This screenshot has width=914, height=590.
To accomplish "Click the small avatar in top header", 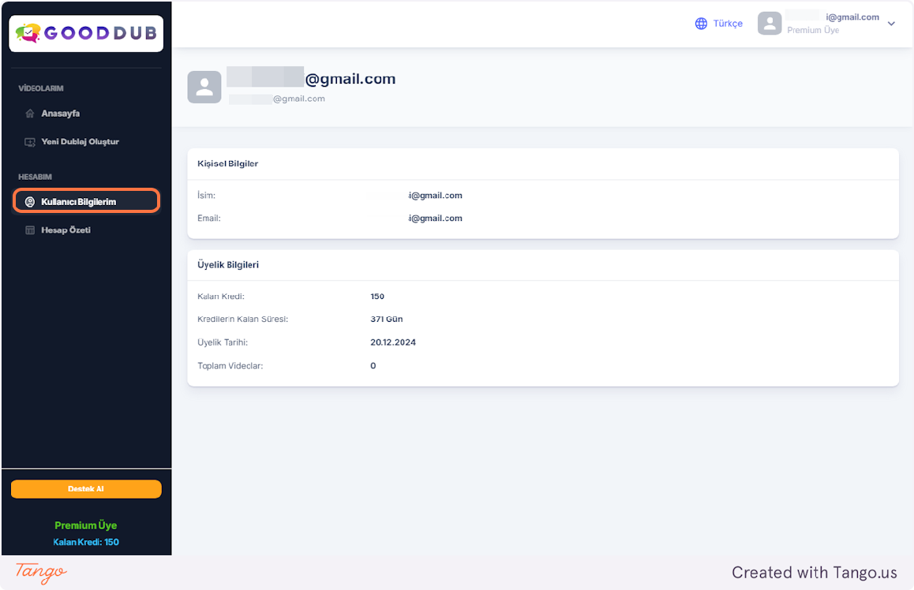I will click(770, 24).
